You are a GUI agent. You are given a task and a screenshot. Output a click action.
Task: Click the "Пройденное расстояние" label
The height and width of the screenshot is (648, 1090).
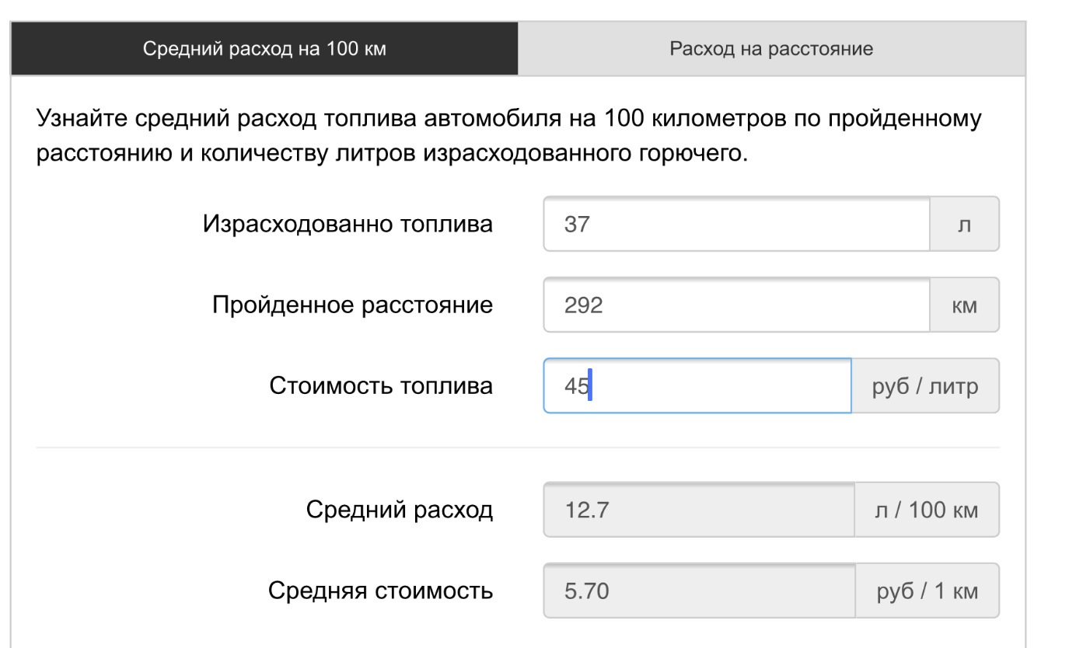[352, 305]
